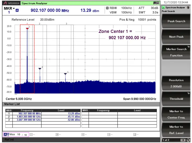Viewport: 192px width, 143px height.
Task: Open the Threshold submenu
Action: [x=176, y=99]
